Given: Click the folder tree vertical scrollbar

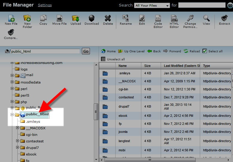Looking at the screenshot, I should [96, 112].
